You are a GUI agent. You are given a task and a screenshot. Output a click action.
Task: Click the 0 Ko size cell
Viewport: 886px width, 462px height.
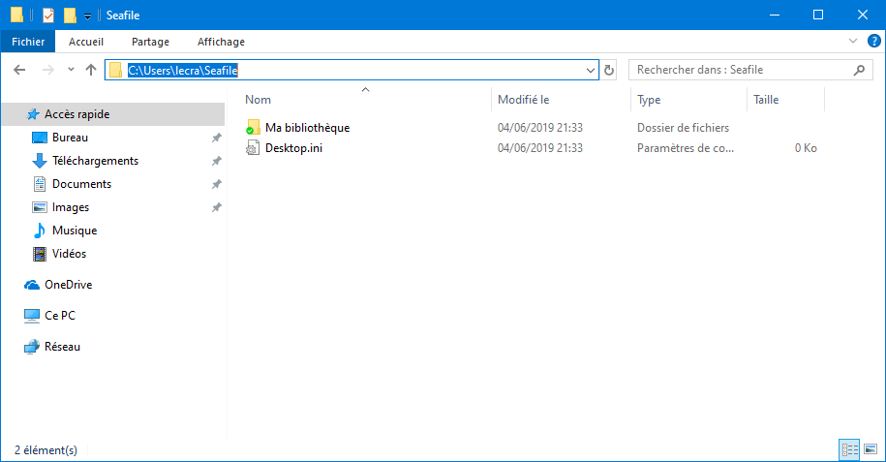point(806,148)
